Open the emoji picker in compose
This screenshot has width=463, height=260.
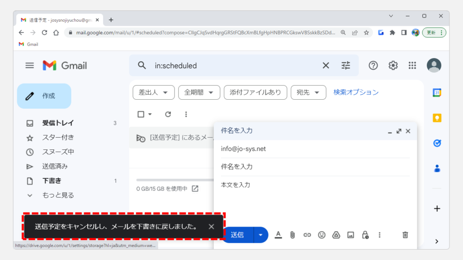321,235
